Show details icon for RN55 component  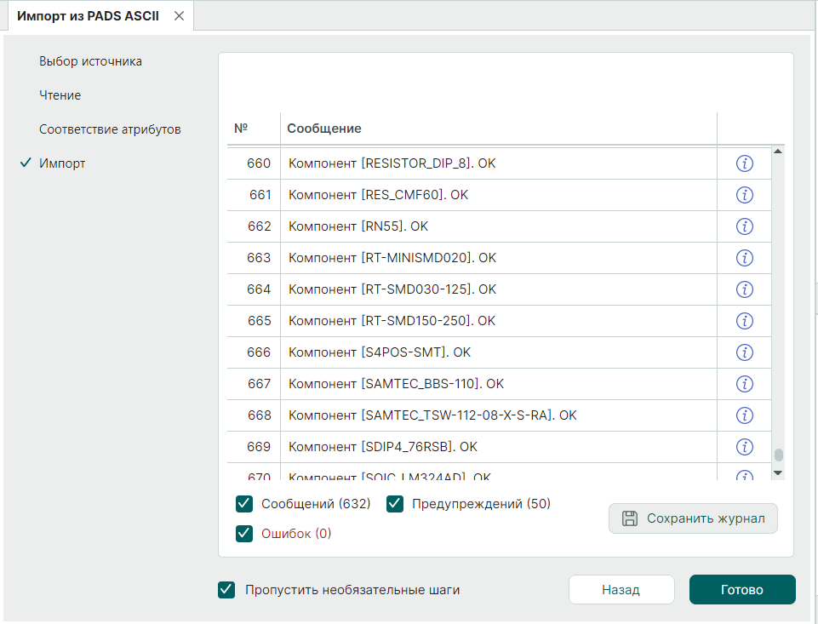(744, 226)
